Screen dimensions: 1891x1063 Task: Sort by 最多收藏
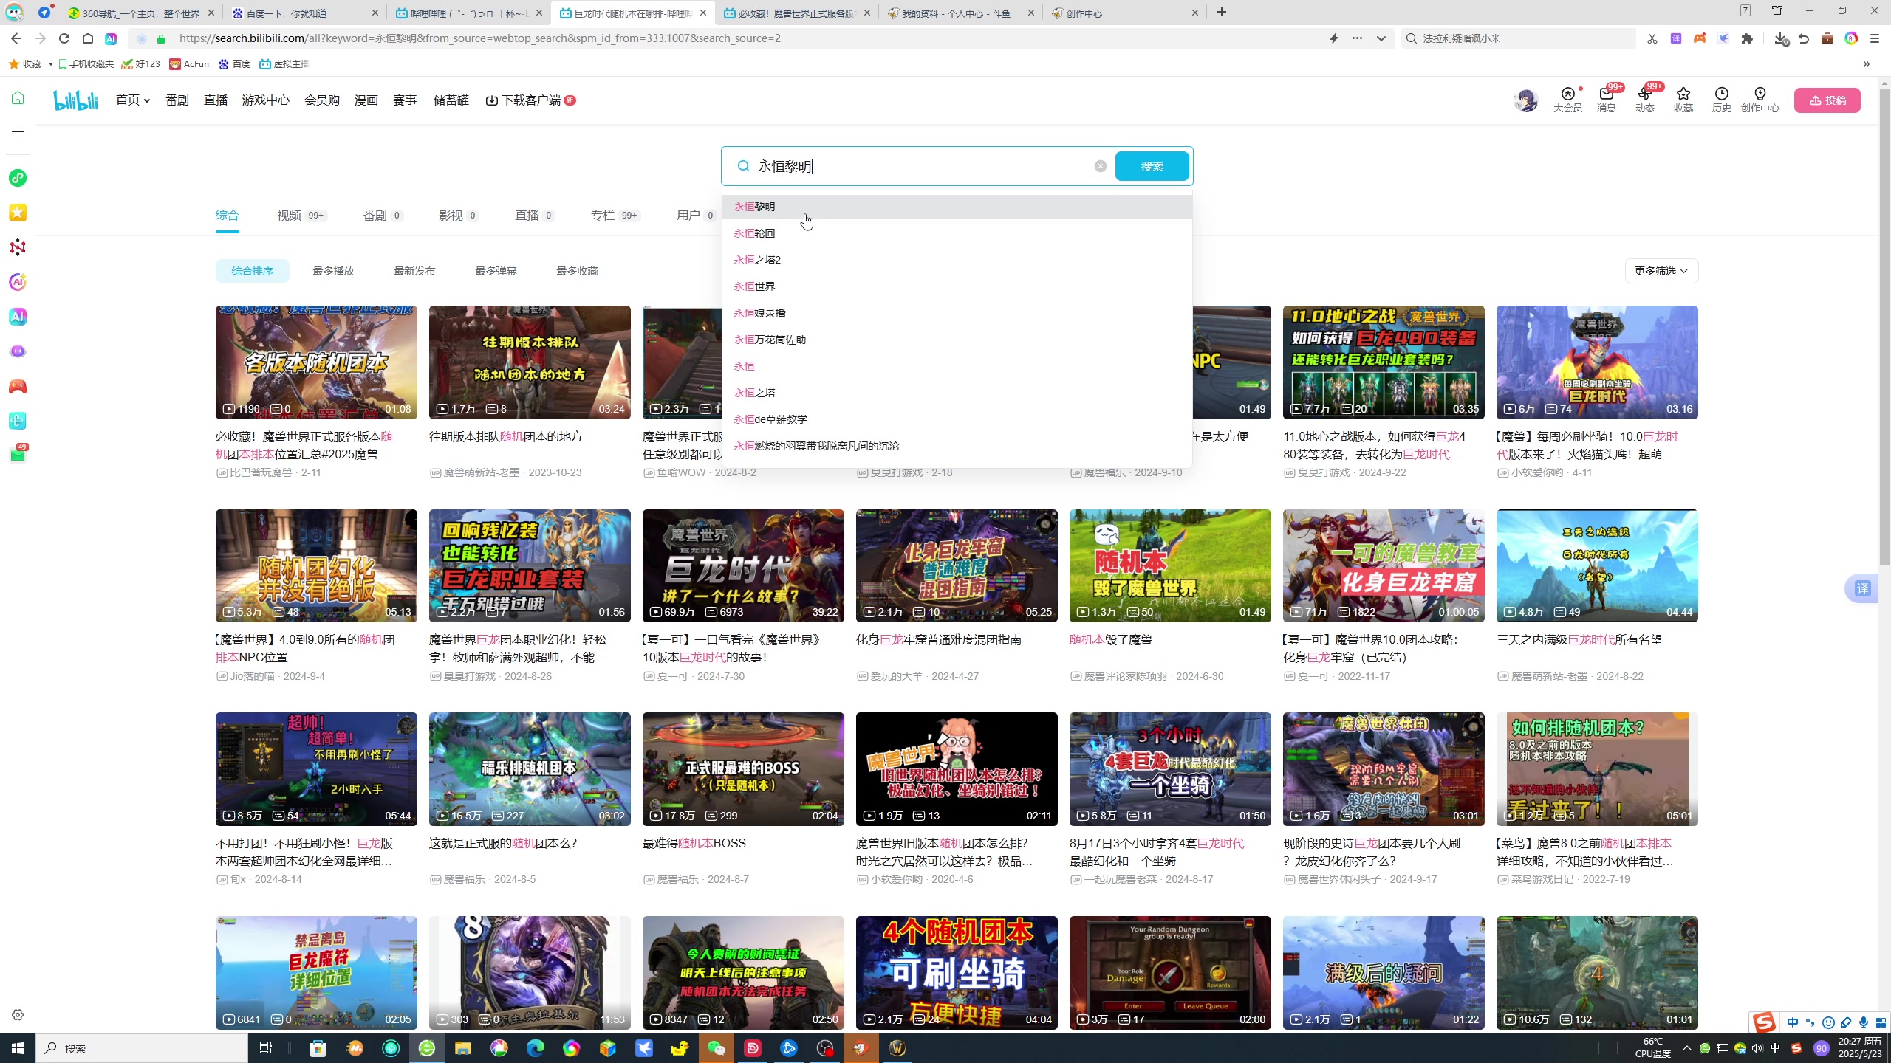tap(577, 271)
